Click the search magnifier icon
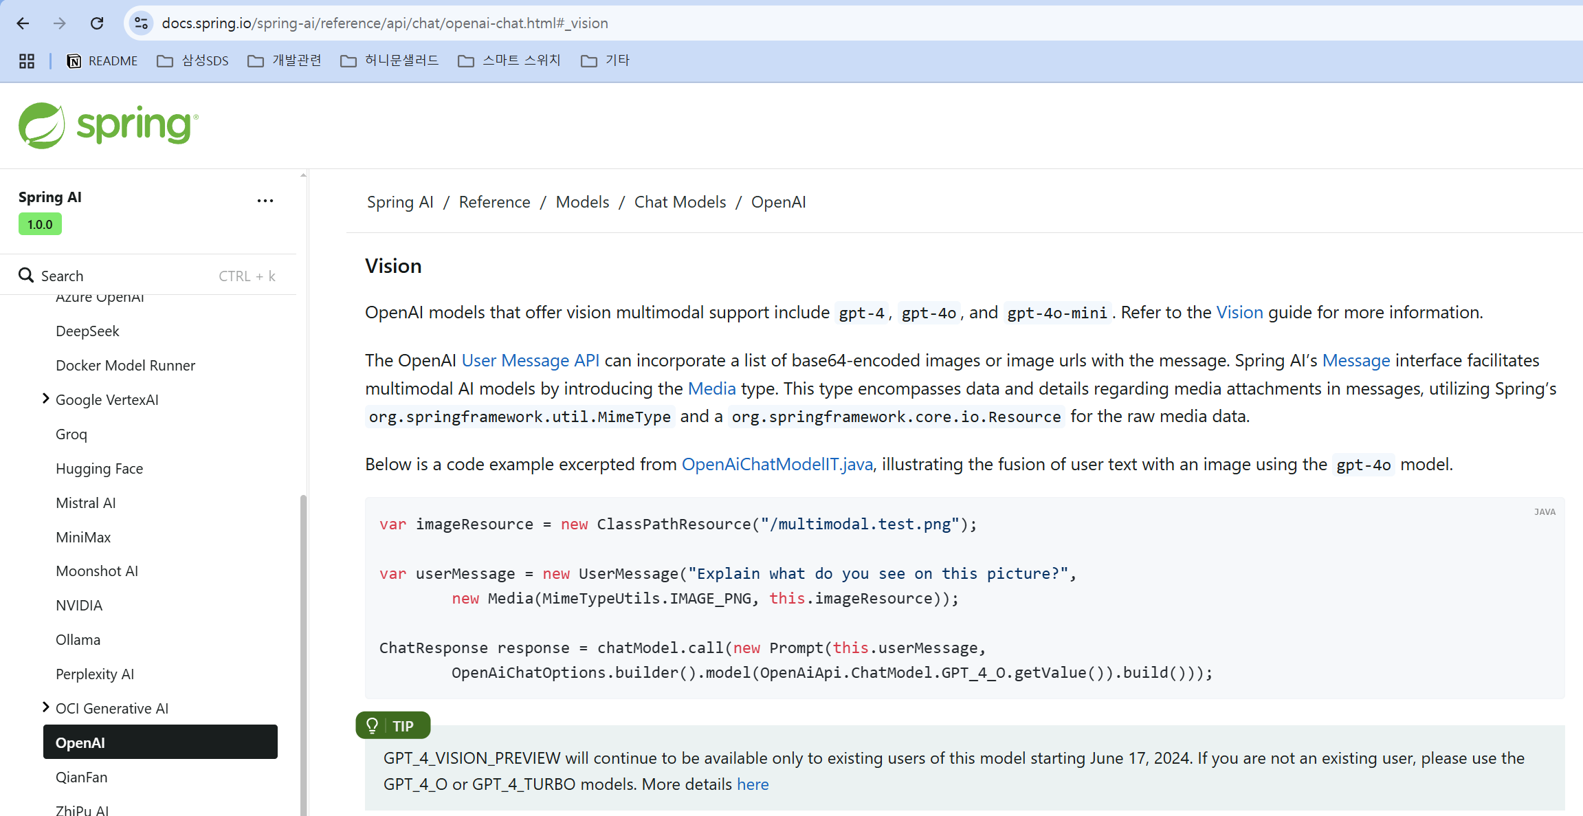 [26, 276]
